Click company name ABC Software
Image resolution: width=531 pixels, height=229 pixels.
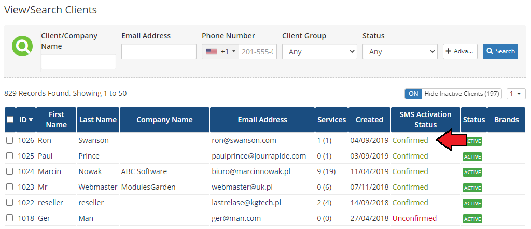coord(144,171)
